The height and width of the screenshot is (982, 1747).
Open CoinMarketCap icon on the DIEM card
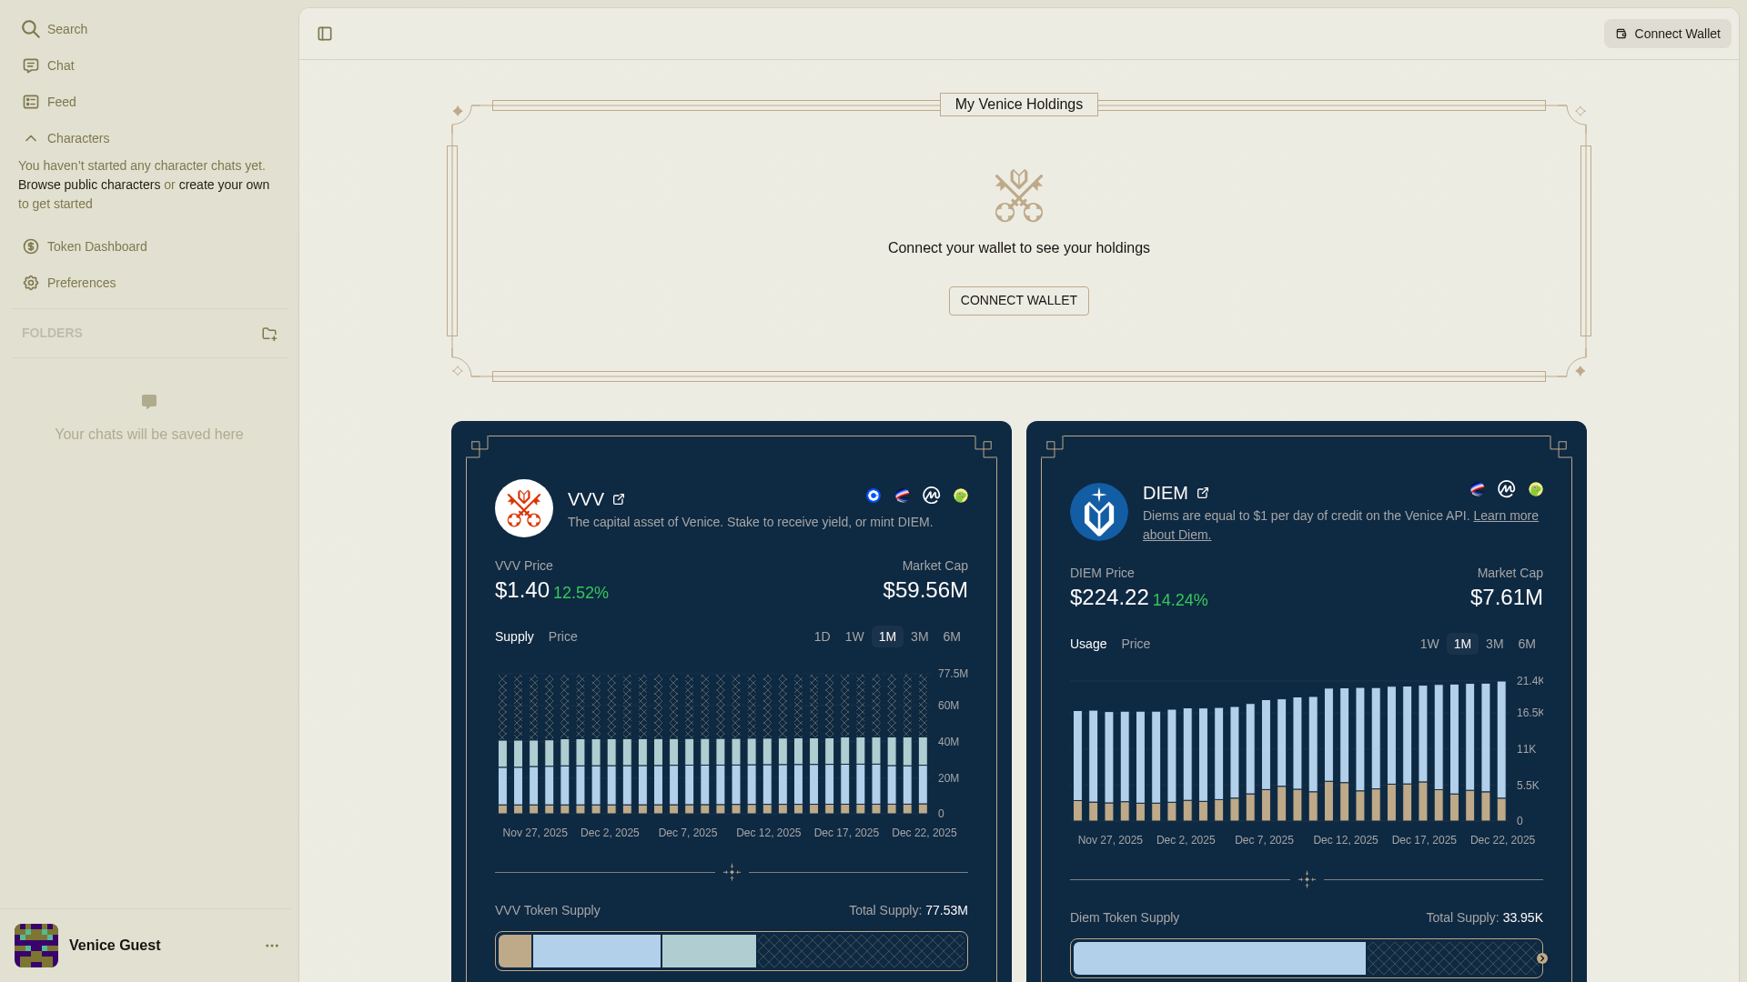(x=1507, y=489)
